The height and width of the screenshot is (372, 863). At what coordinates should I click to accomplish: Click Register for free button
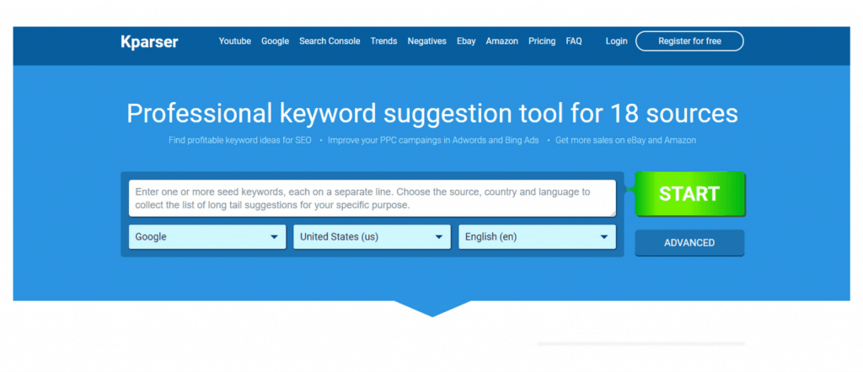(689, 41)
